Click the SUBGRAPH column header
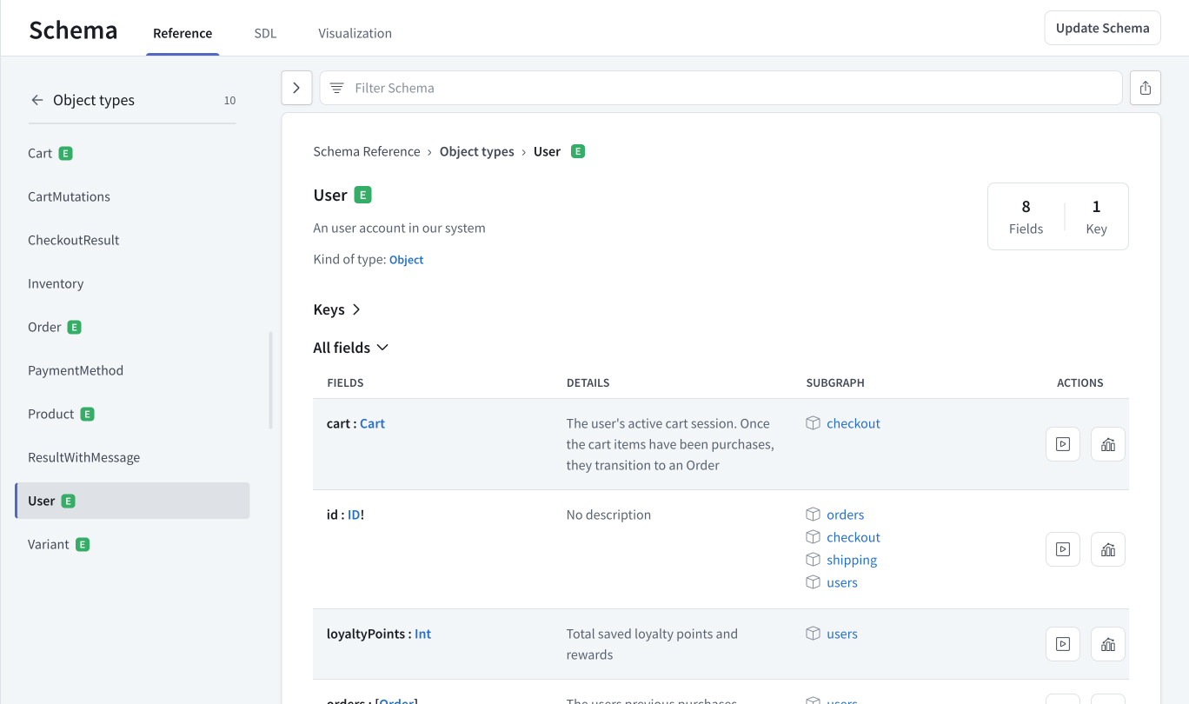Screen dimensions: 1189x704 pyautogui.click(x=835, y=382)
